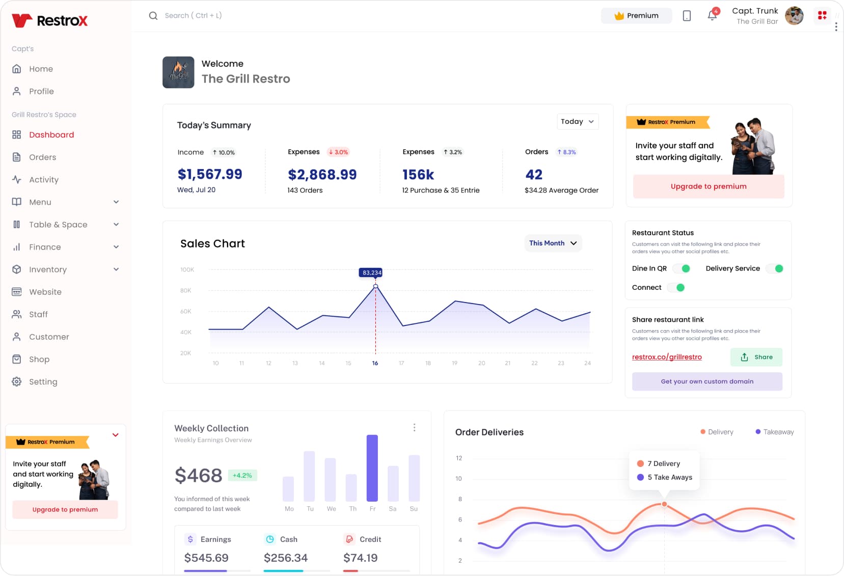Click the Cash progress bar
Image resolution: width=844 pixels, height=576 pixels.
[x=297, y=571]
